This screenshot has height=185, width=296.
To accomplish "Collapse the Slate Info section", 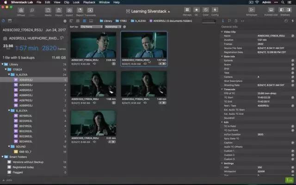I will coord(222,56).
